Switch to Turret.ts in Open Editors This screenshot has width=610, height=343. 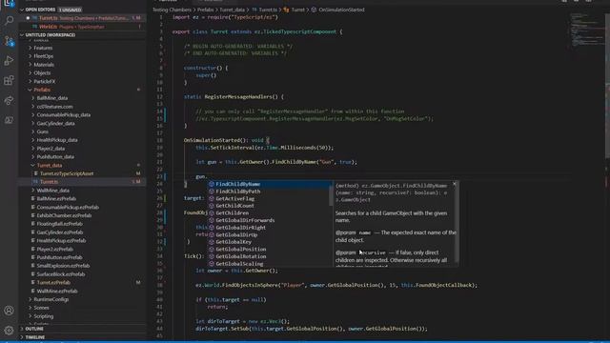coord(83,18)
